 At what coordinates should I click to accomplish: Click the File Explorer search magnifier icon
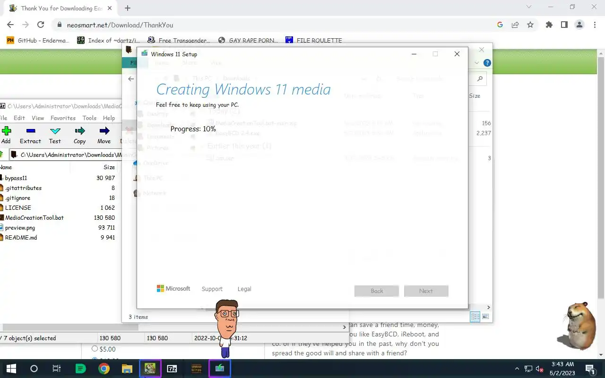point(480,79)
